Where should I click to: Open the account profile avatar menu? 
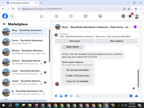pyautogui.click(x=137, y=16)
